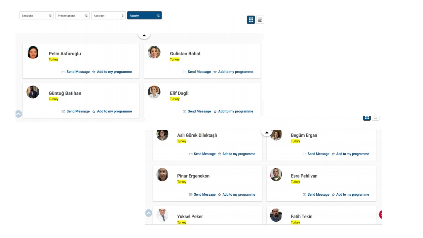Send Message to Esra Pehlivan
This screenshot has width=423, height=238.
(318, 195)
